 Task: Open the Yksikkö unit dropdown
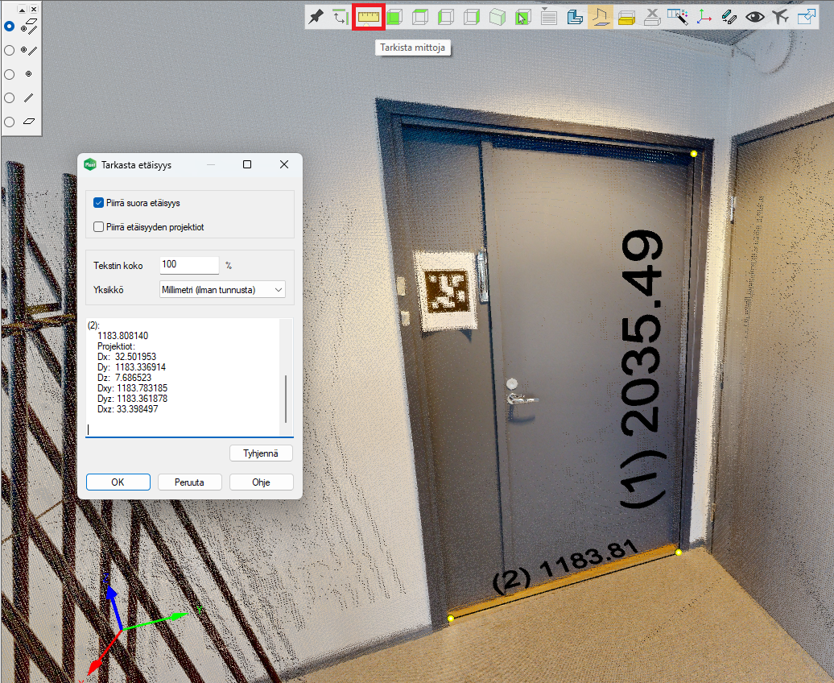click(222, 289)
